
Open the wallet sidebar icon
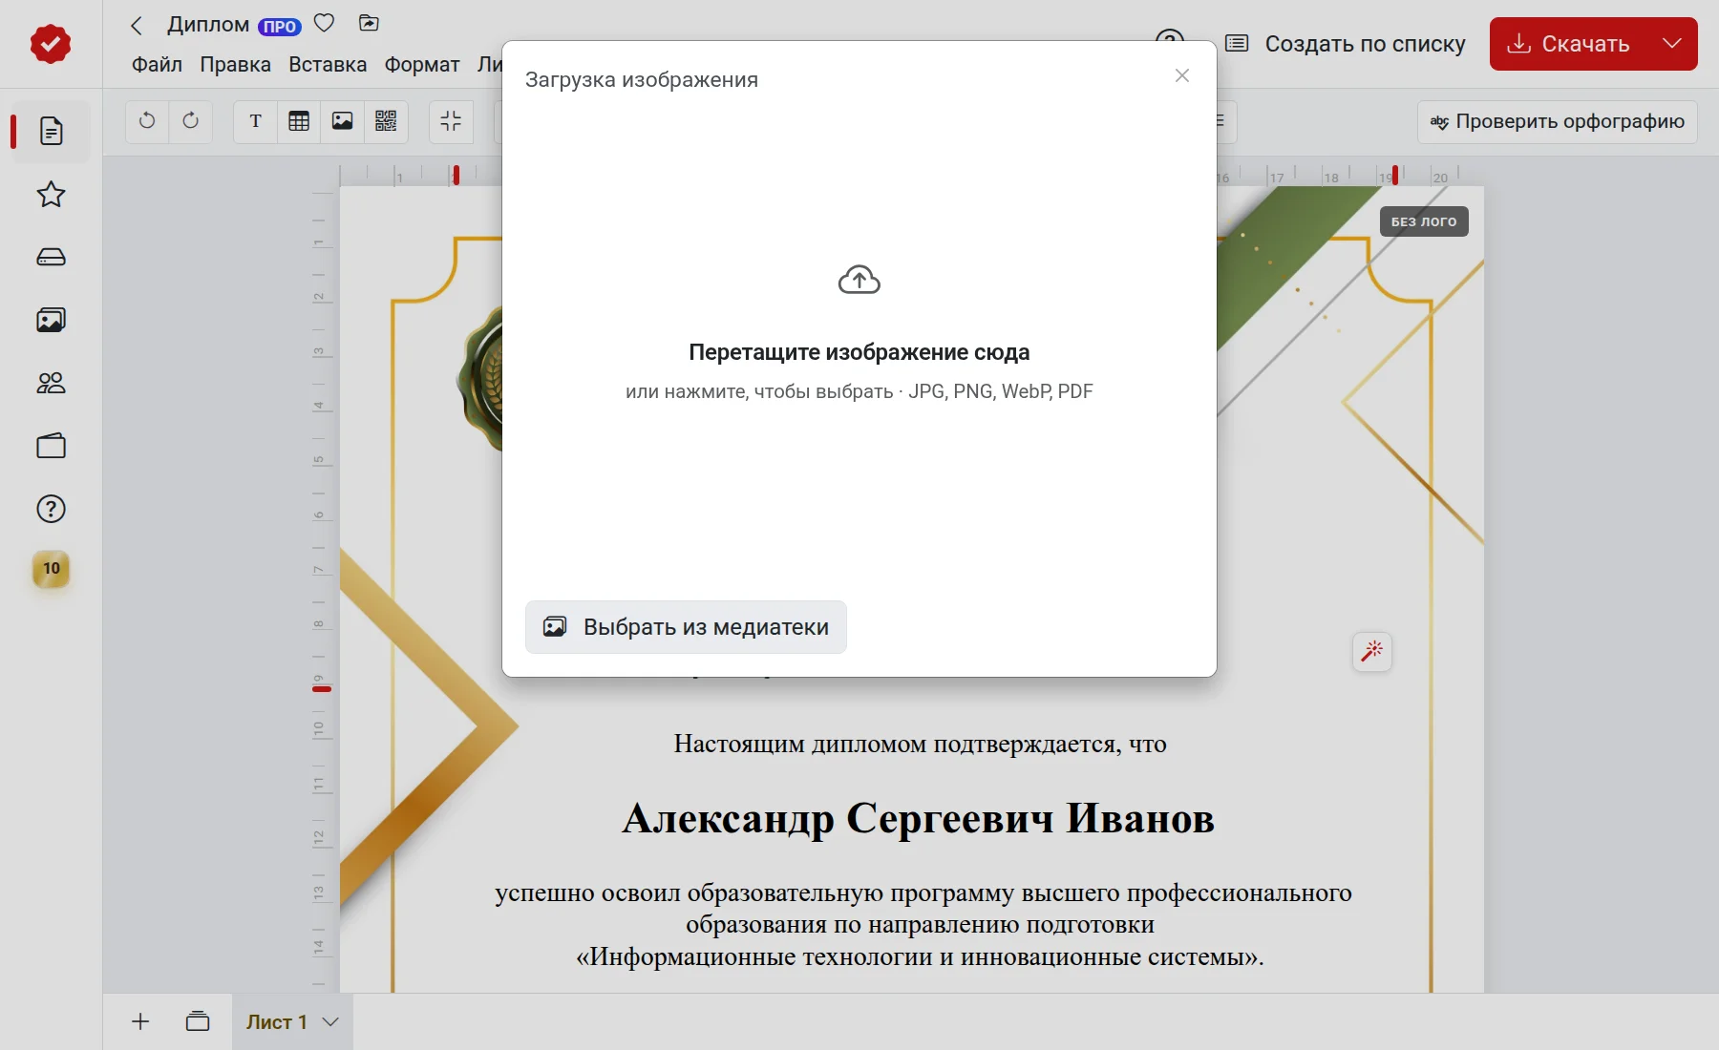[x=52, y=446]
